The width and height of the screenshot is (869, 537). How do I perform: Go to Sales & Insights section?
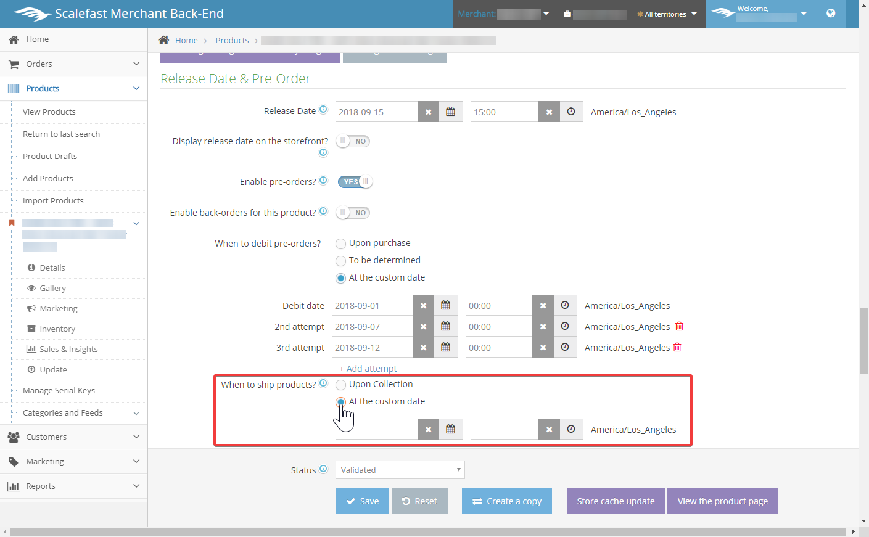coord(68,349)
